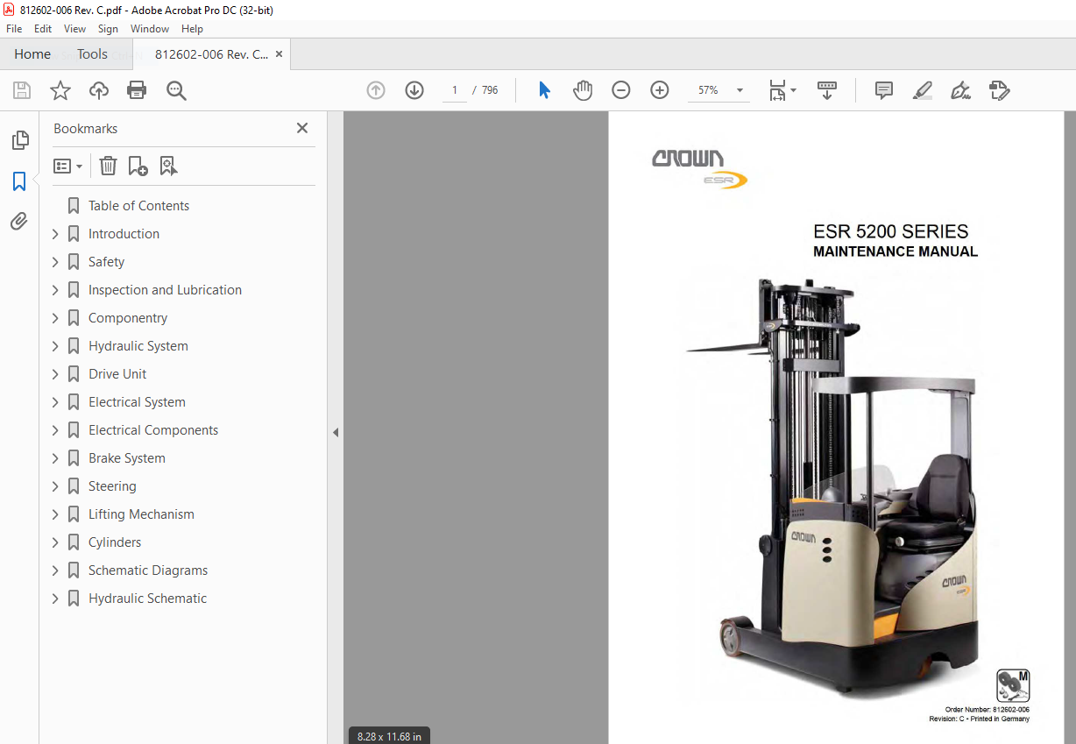Expand the Drive Unit bookmark
Screen dimensions: 1076x744
[55, 374]
